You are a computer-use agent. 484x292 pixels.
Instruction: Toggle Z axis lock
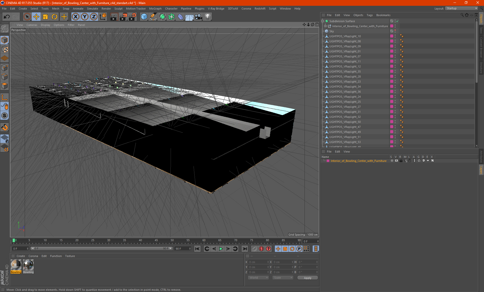coord(94,17)
